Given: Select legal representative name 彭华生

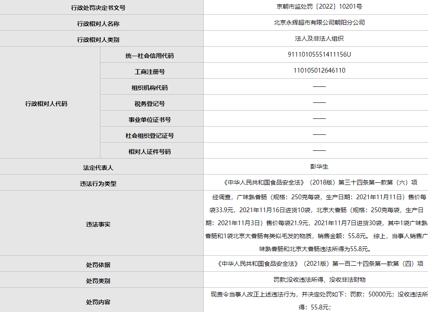Looking at the screenshot, I should (x=319, y=166).
